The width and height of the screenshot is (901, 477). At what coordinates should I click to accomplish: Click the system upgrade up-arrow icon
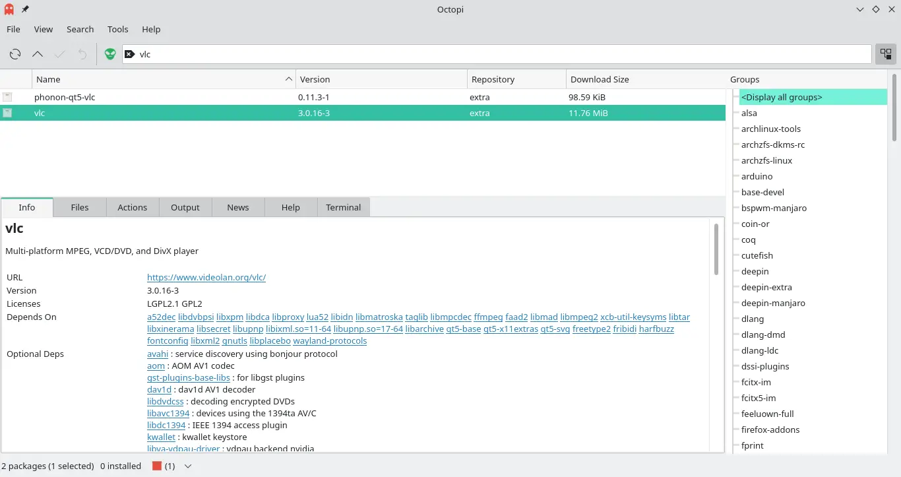[38, 54]
